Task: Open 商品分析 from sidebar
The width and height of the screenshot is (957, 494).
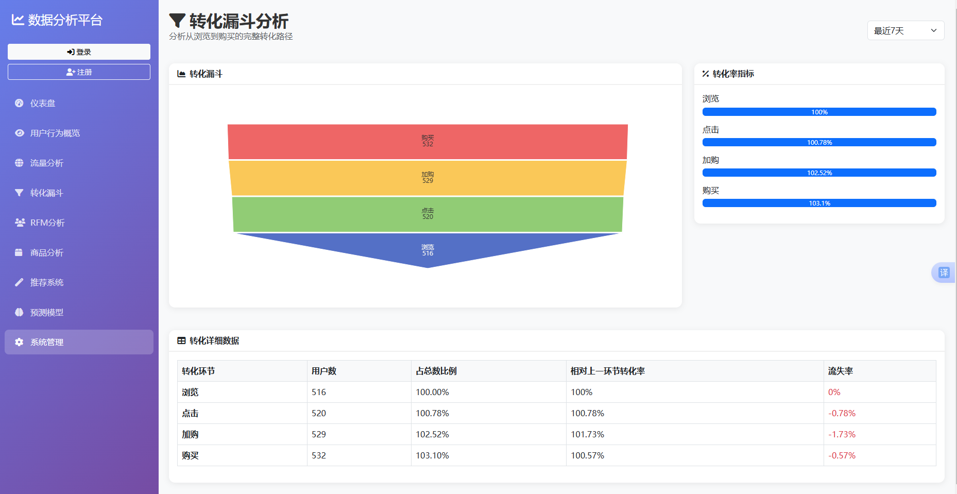Action: pos(79,252)
